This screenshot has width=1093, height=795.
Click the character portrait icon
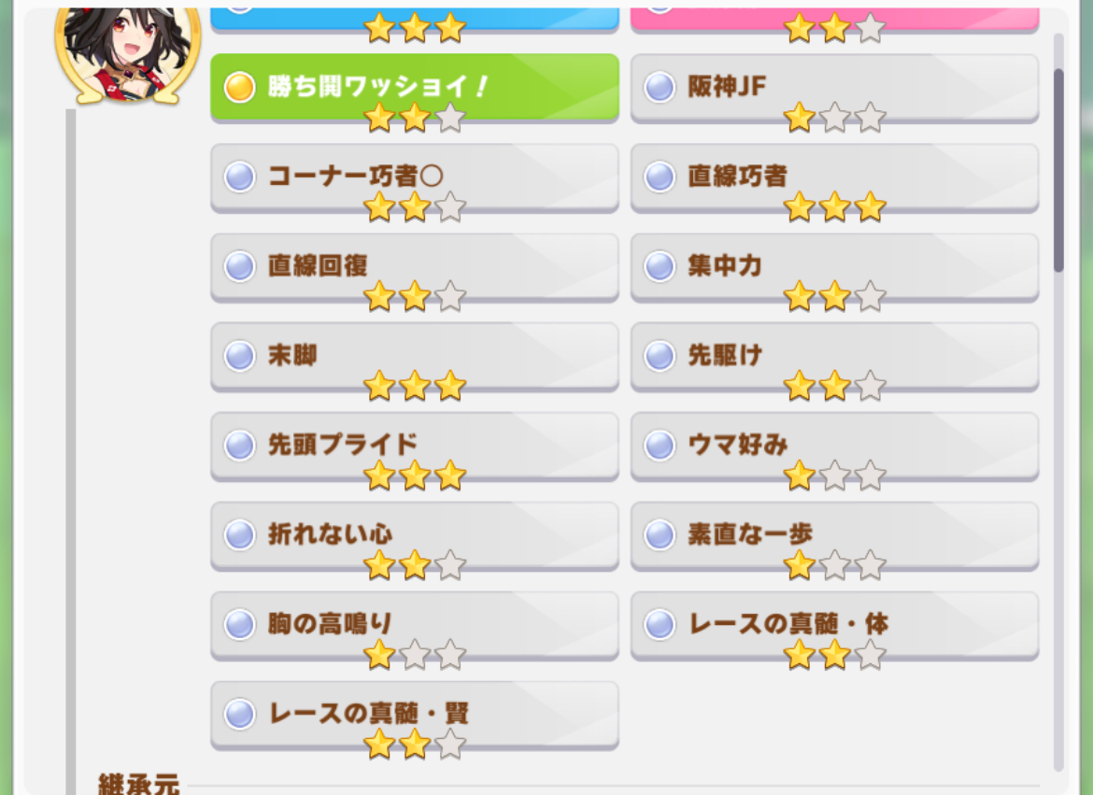point(128,54)
